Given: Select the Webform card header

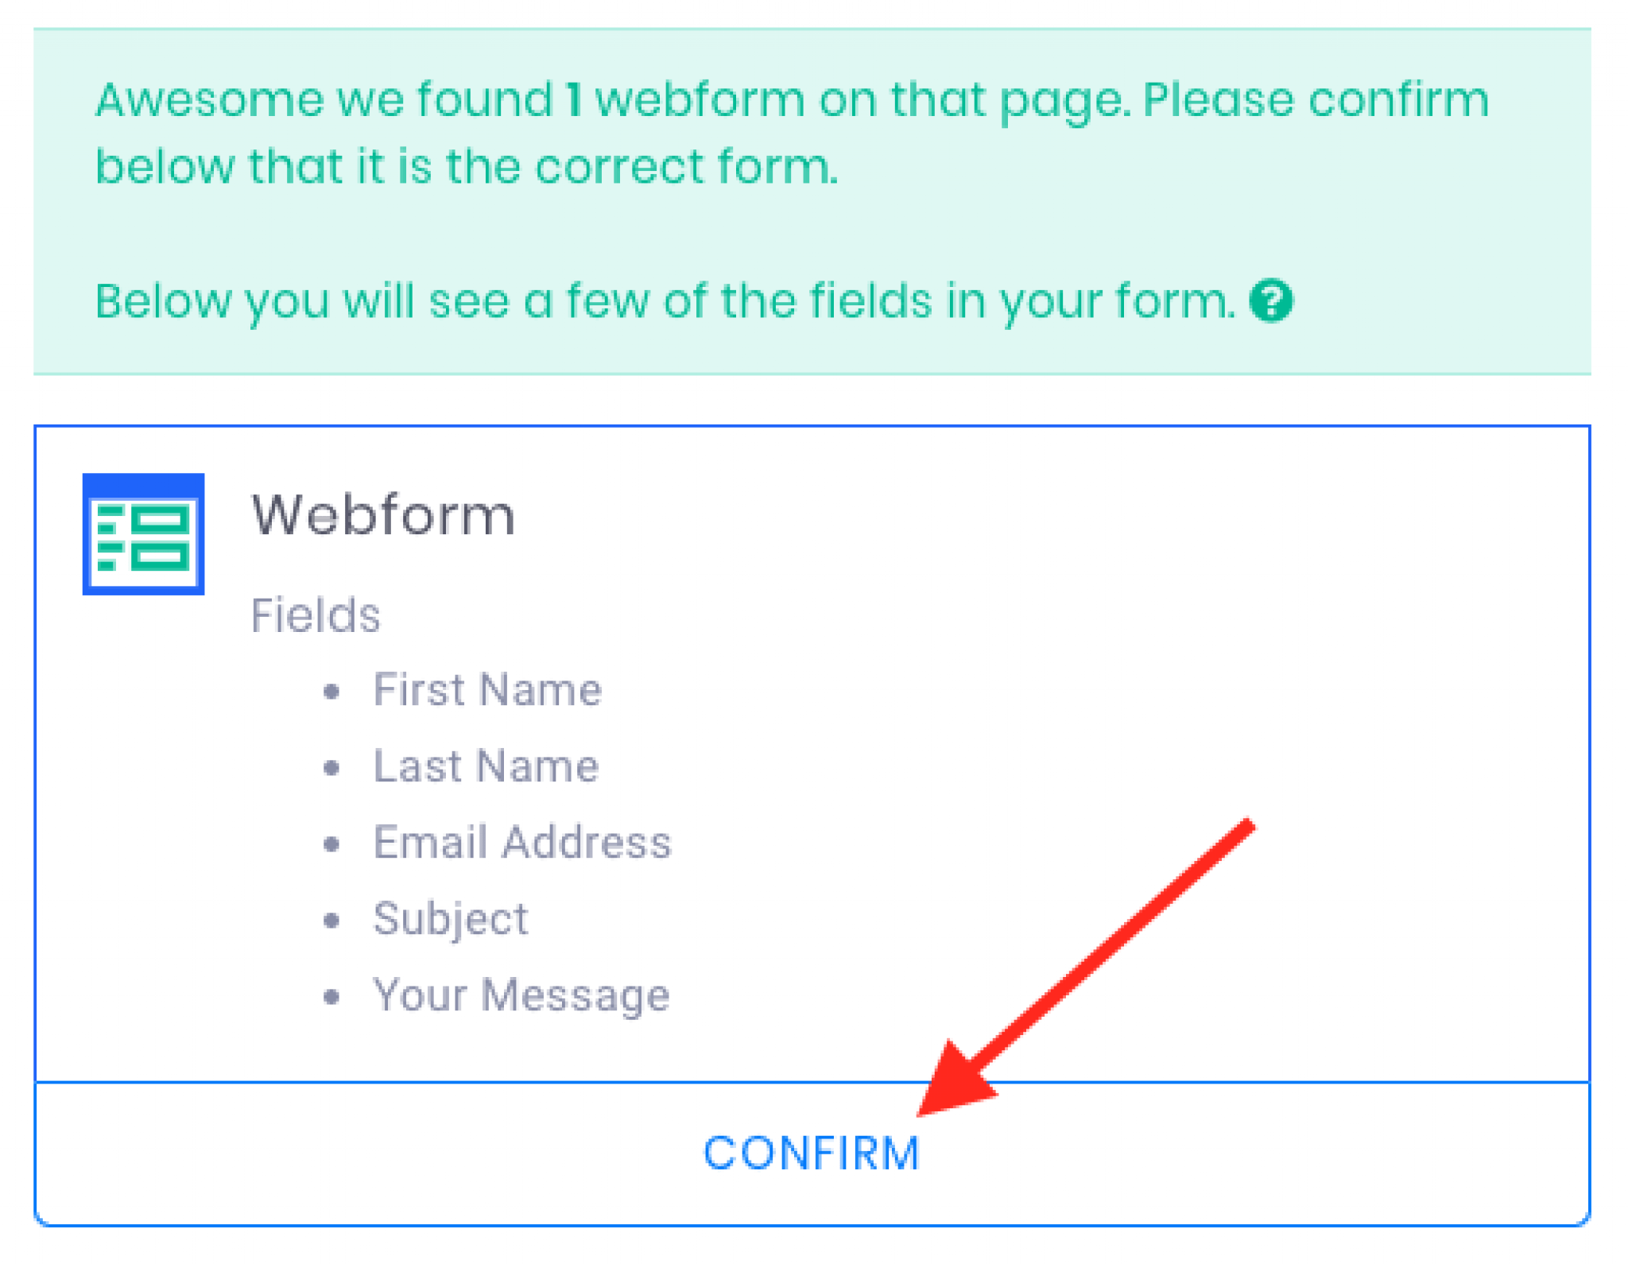Looking at the screenshot, I should tap(383, 514).
